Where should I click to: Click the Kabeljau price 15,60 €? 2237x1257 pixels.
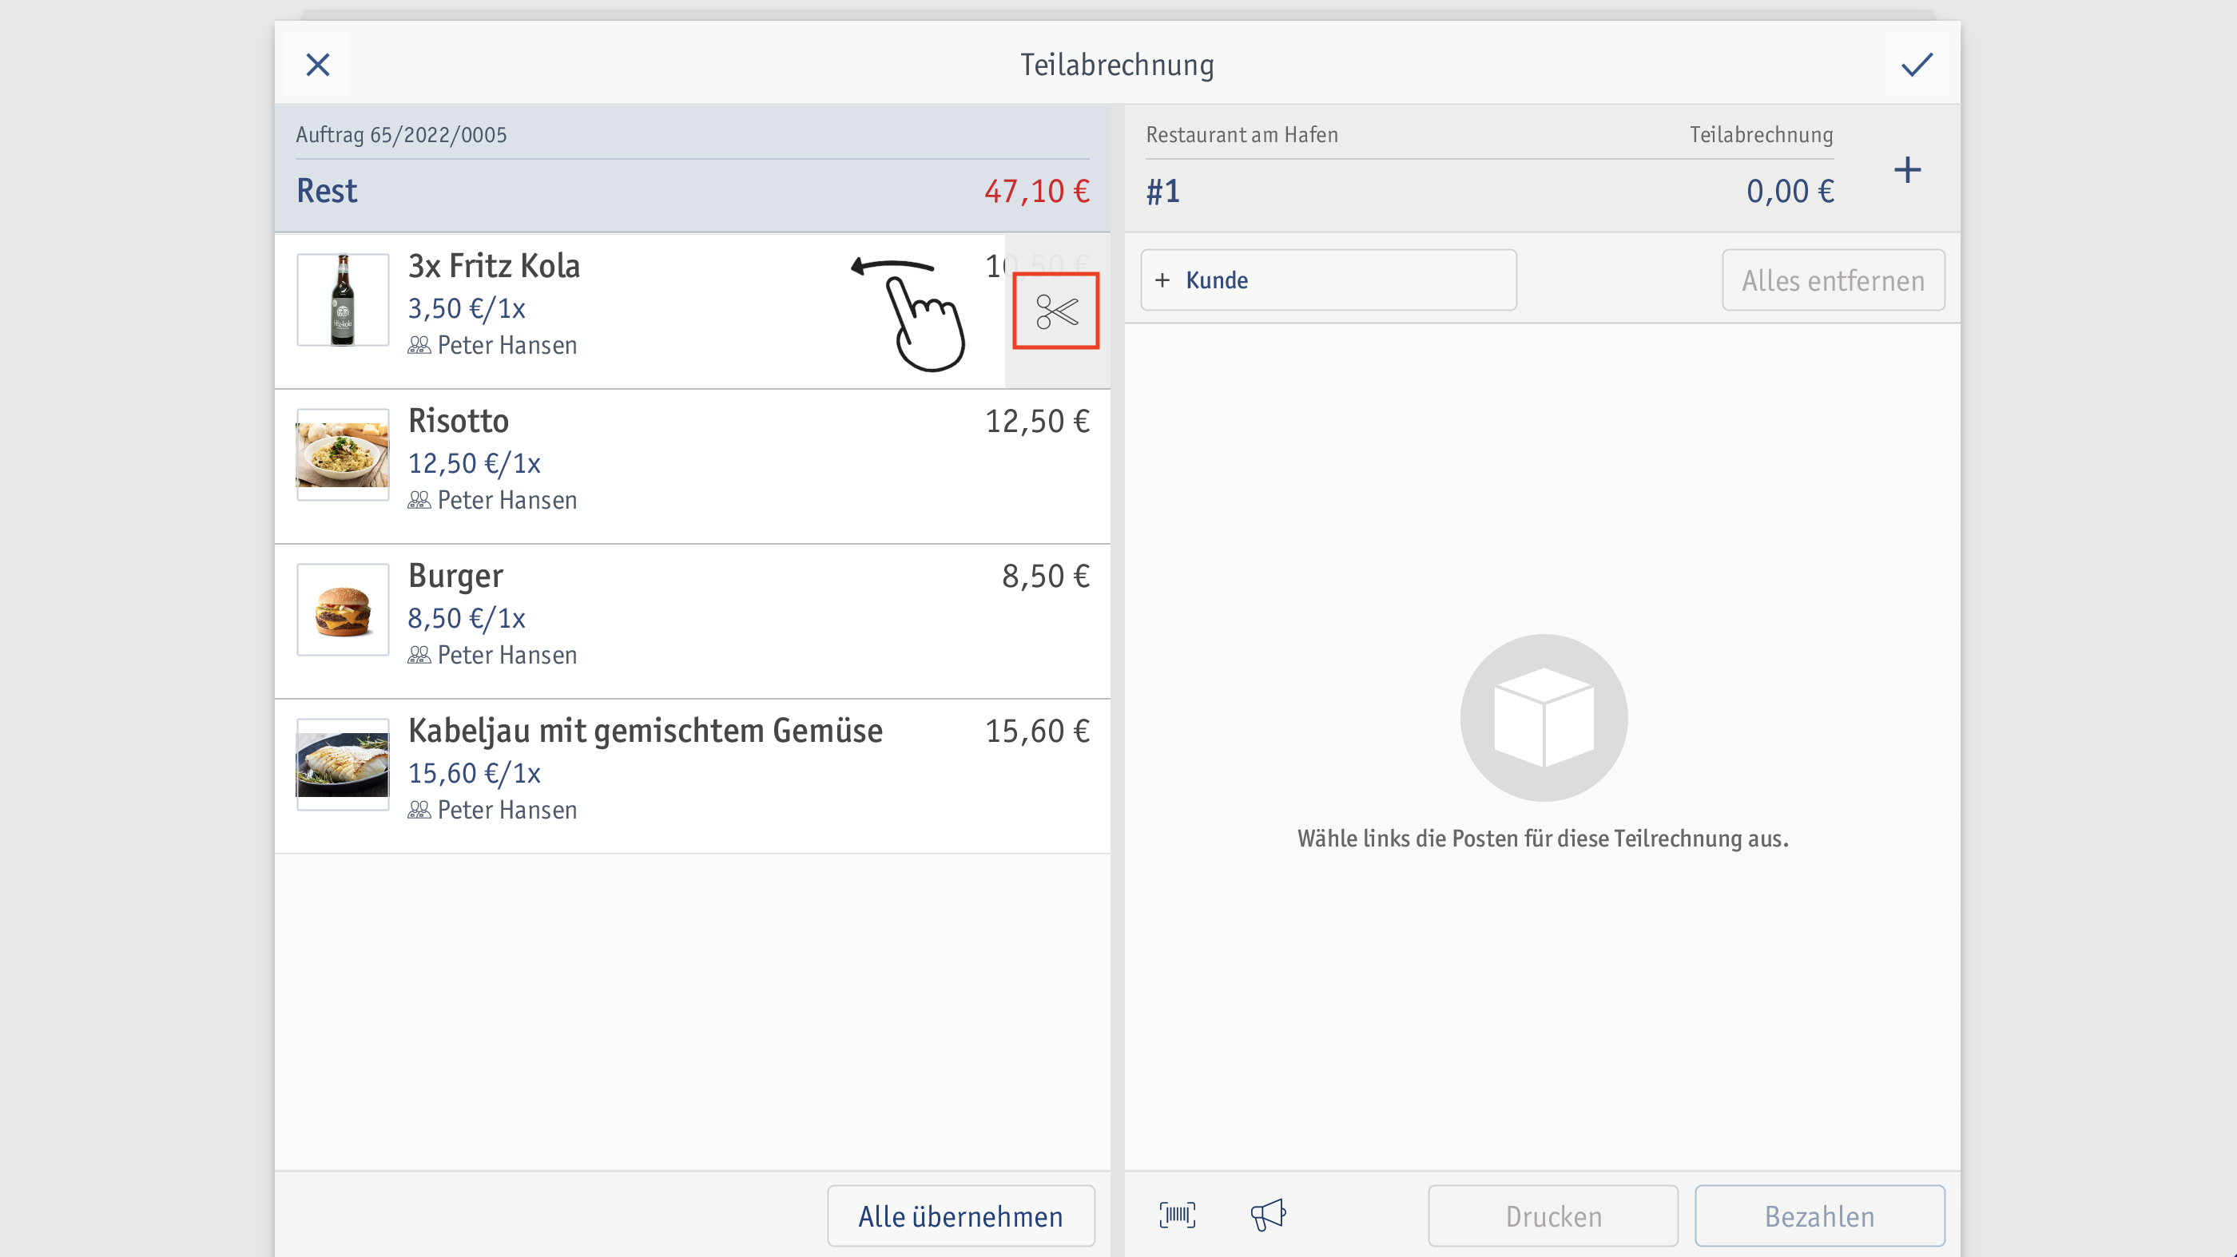click(x=1037, y=731)
